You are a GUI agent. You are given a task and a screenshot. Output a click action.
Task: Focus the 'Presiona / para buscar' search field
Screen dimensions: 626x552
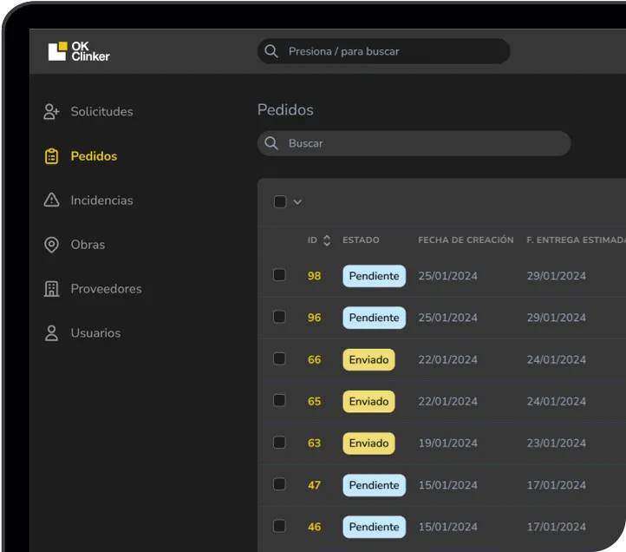390,51
